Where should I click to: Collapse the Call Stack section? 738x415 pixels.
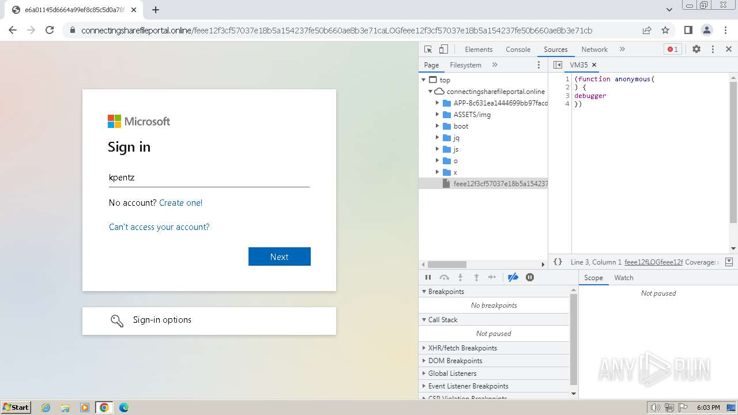(x=494, y=320)
